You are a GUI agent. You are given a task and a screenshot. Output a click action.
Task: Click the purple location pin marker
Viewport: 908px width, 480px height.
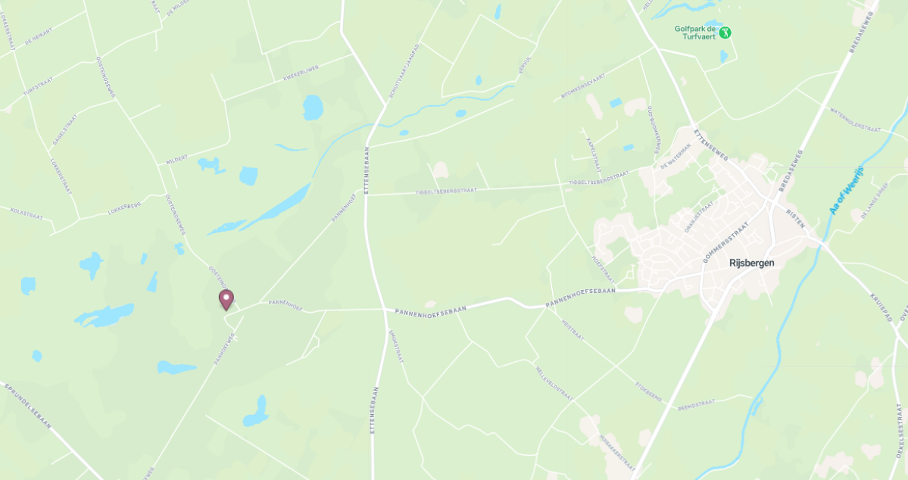(x=226, y=300)
